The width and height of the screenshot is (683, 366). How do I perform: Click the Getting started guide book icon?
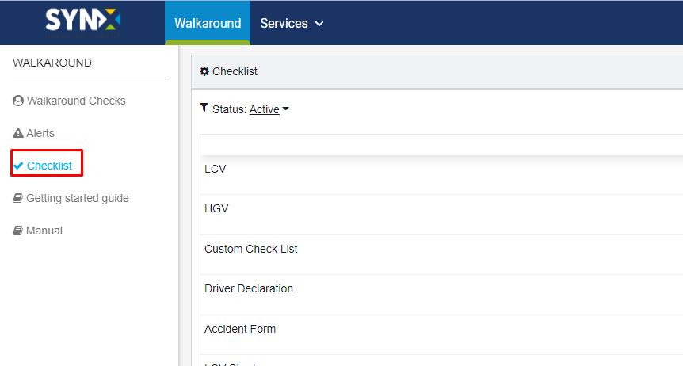pos(17,198)
